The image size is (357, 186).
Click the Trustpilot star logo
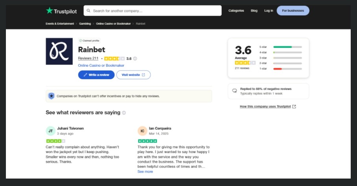[x=50, y=11]
